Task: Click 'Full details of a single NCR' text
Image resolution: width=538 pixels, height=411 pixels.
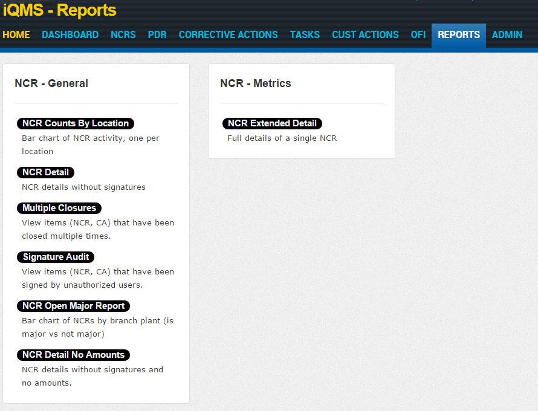Action: [x=282, y=138]
